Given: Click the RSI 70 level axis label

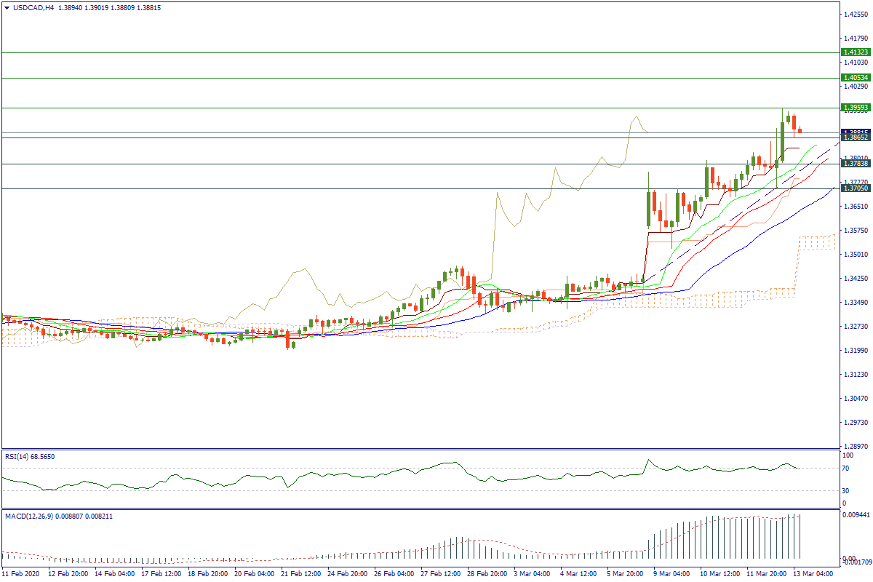Looking at the screenshot, I should click(x=848, y=468).
